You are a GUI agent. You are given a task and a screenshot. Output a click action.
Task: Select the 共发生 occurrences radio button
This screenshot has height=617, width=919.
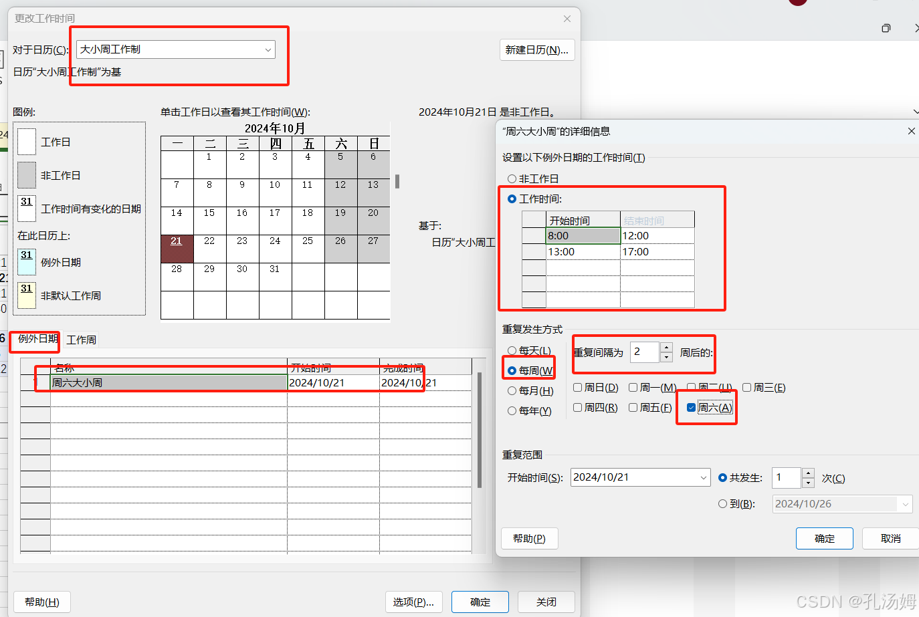(x=722, y=478)
